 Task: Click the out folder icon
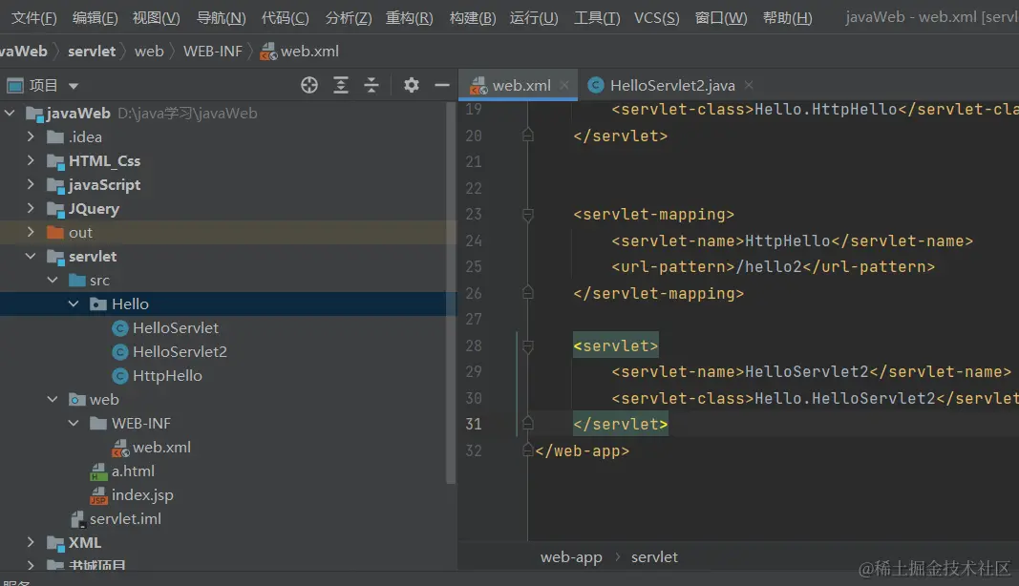tap(55, 233)
